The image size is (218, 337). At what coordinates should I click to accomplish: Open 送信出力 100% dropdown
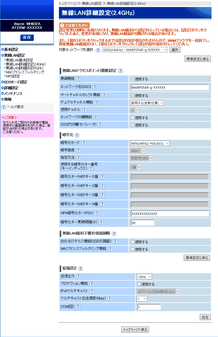pos(144,277)
